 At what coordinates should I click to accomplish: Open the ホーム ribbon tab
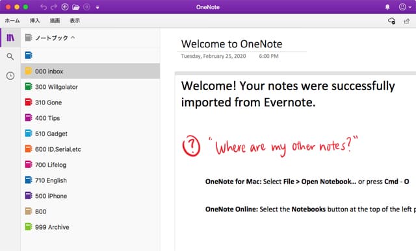coord(12,21)
